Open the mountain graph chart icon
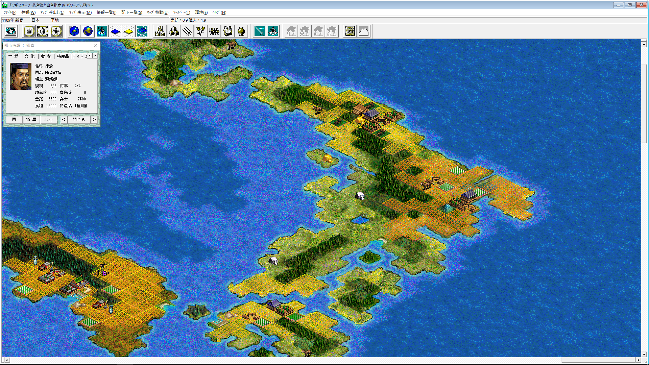This screenshot has height=365, width=649. (364, 31)
